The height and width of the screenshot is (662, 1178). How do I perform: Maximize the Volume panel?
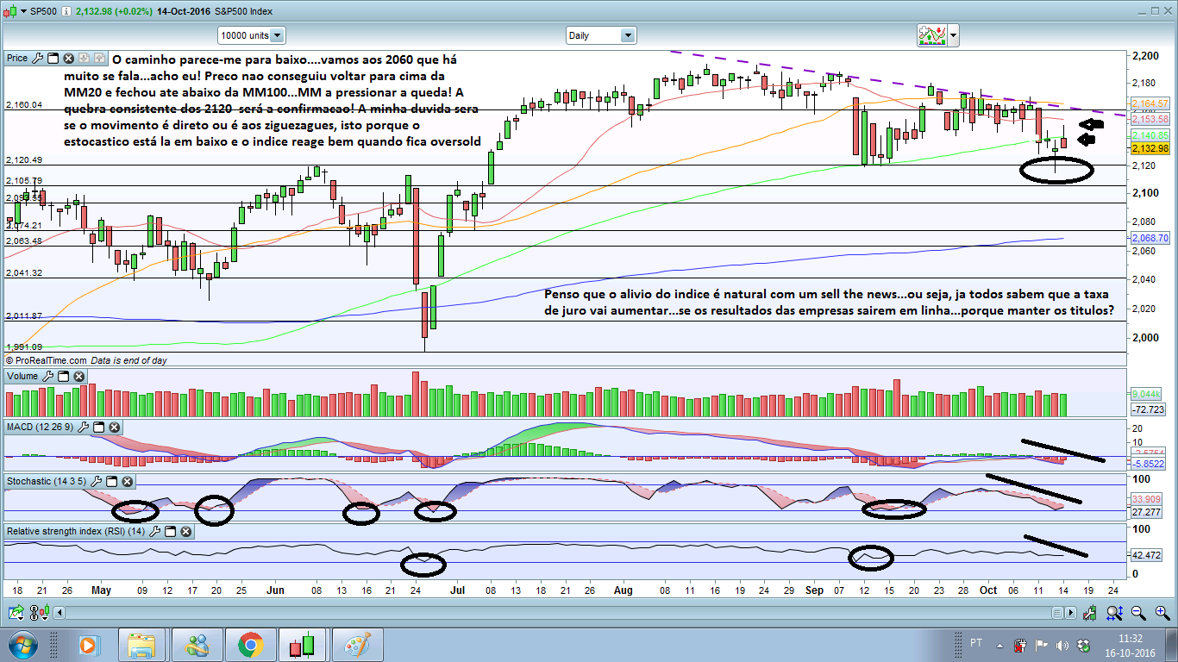[x=63, y=377]
